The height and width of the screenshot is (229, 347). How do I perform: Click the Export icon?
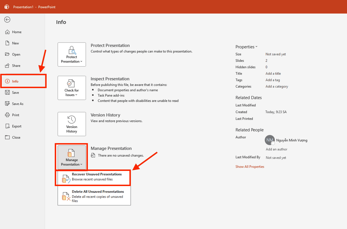tap(7, 126)
